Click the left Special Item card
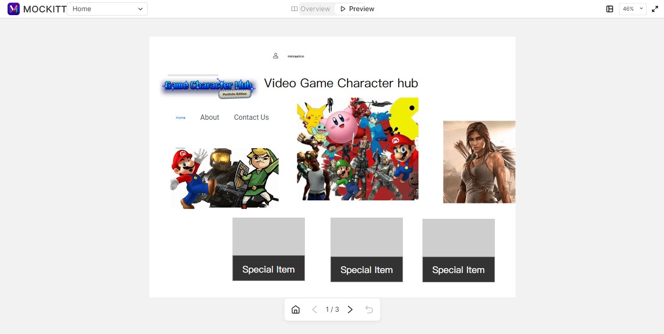The image size is (664, 334). (268, 249)
